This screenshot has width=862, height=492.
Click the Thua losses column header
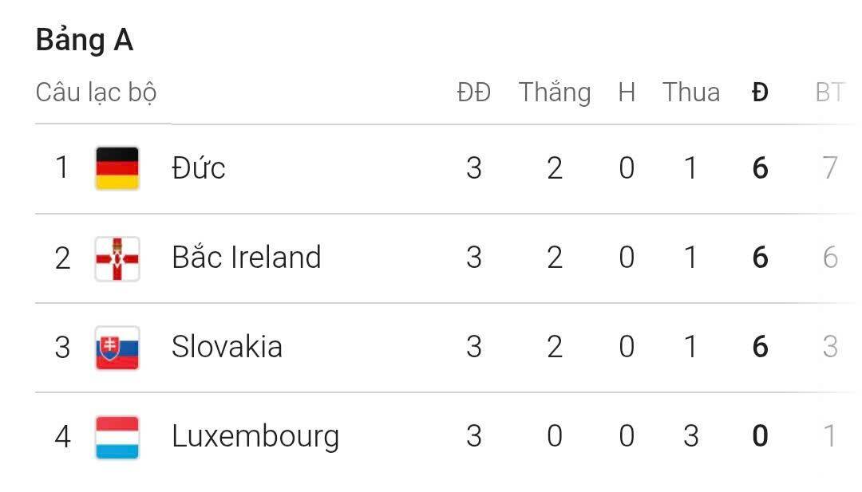[690, 92]
